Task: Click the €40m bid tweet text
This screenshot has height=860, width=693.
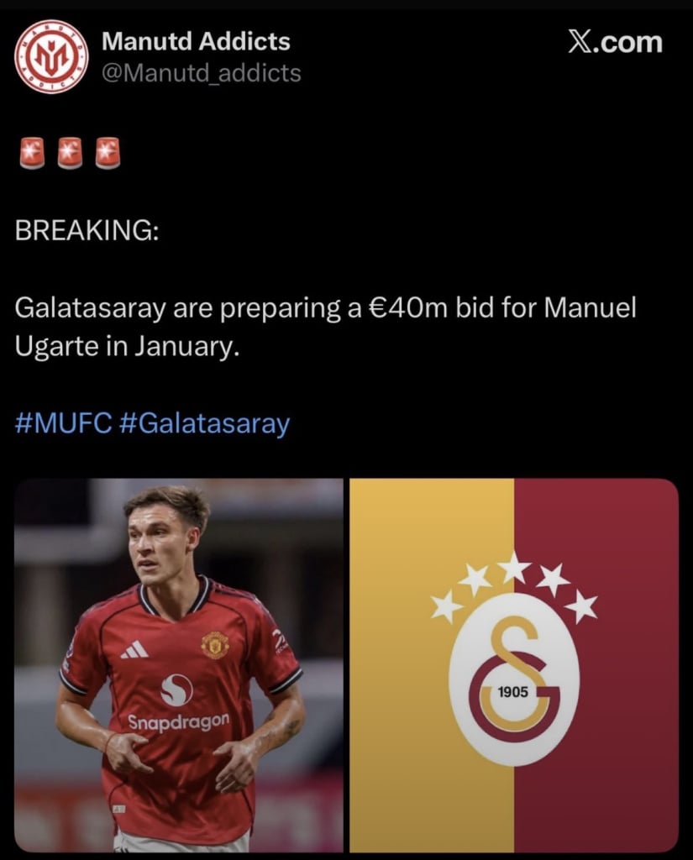Action: tap(325, 327)
